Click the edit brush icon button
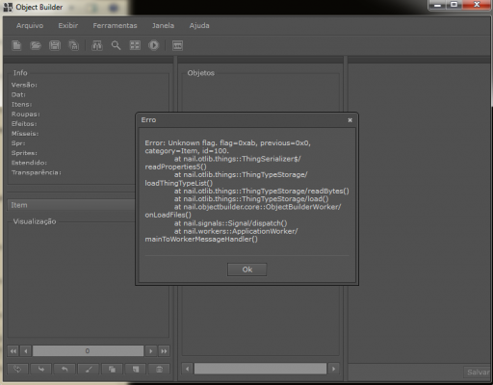Viewport: 493px width, 385px height. (89, 369)
